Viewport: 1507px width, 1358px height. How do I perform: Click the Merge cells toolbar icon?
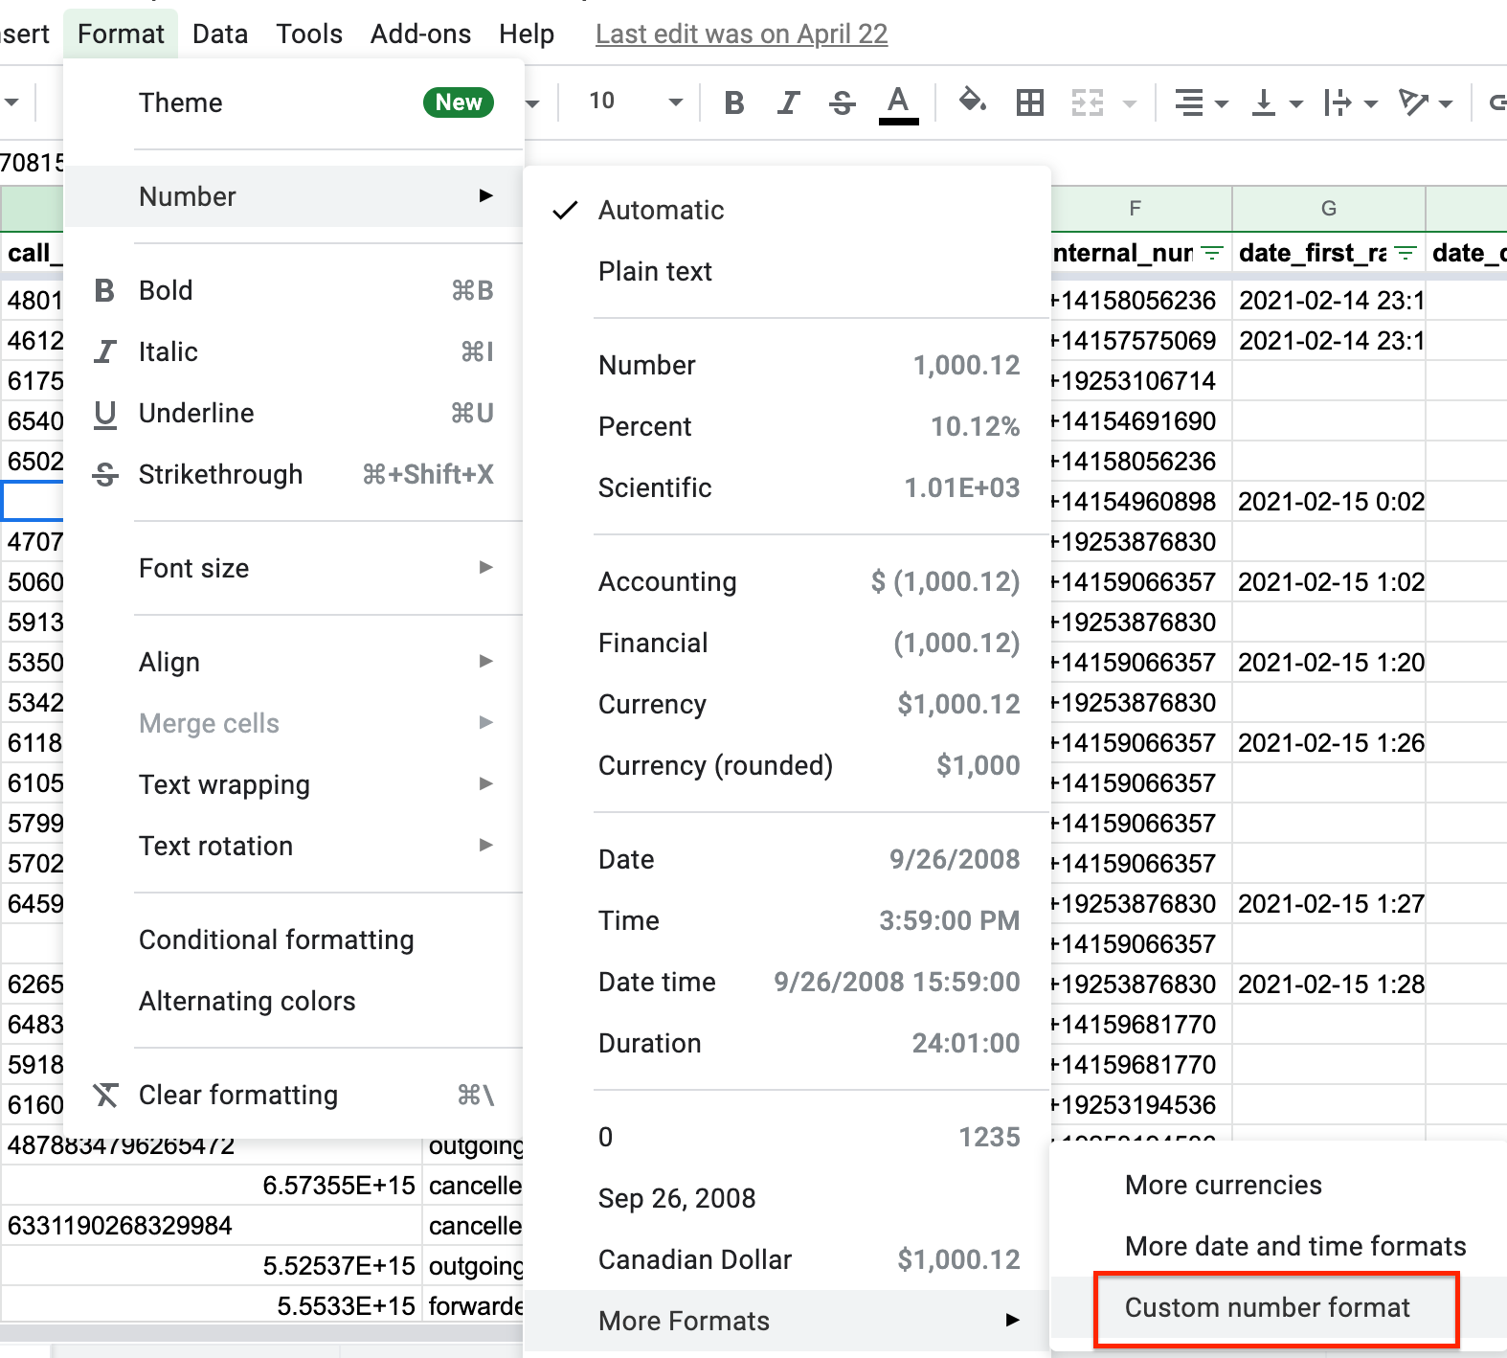coord(1088,102)
